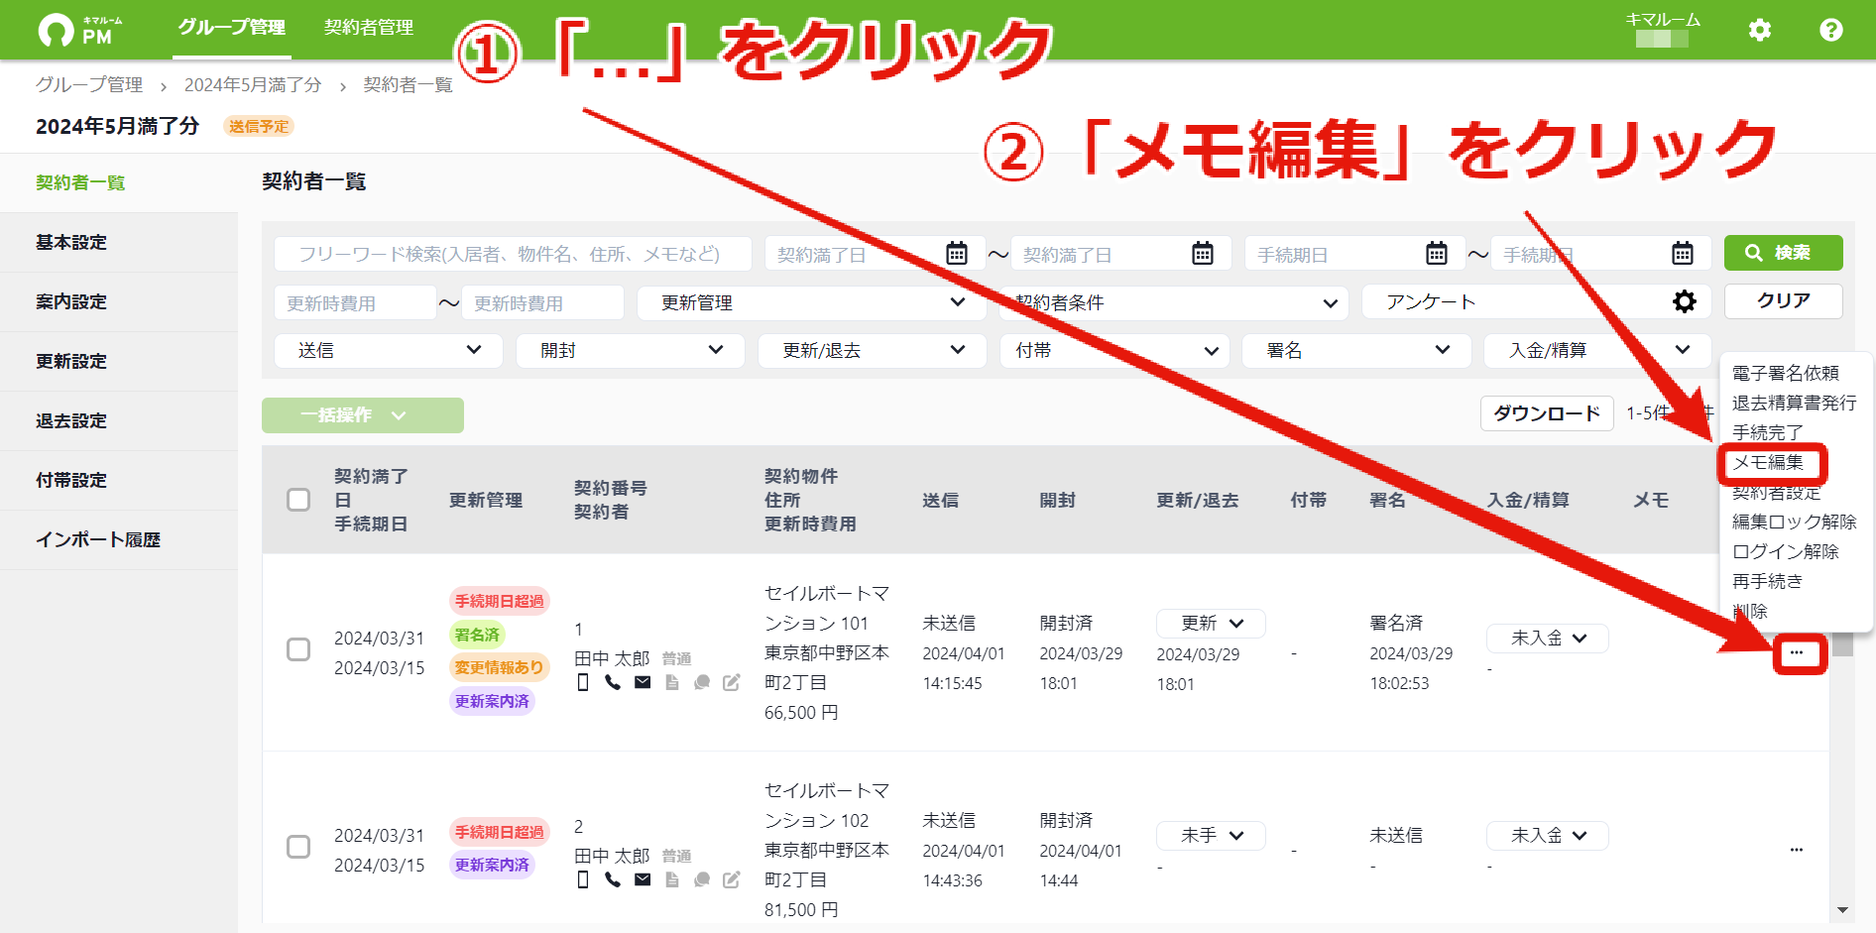Expand the 送信 filter dropdown
This screenshot has height=933, width=1876.
389,350
